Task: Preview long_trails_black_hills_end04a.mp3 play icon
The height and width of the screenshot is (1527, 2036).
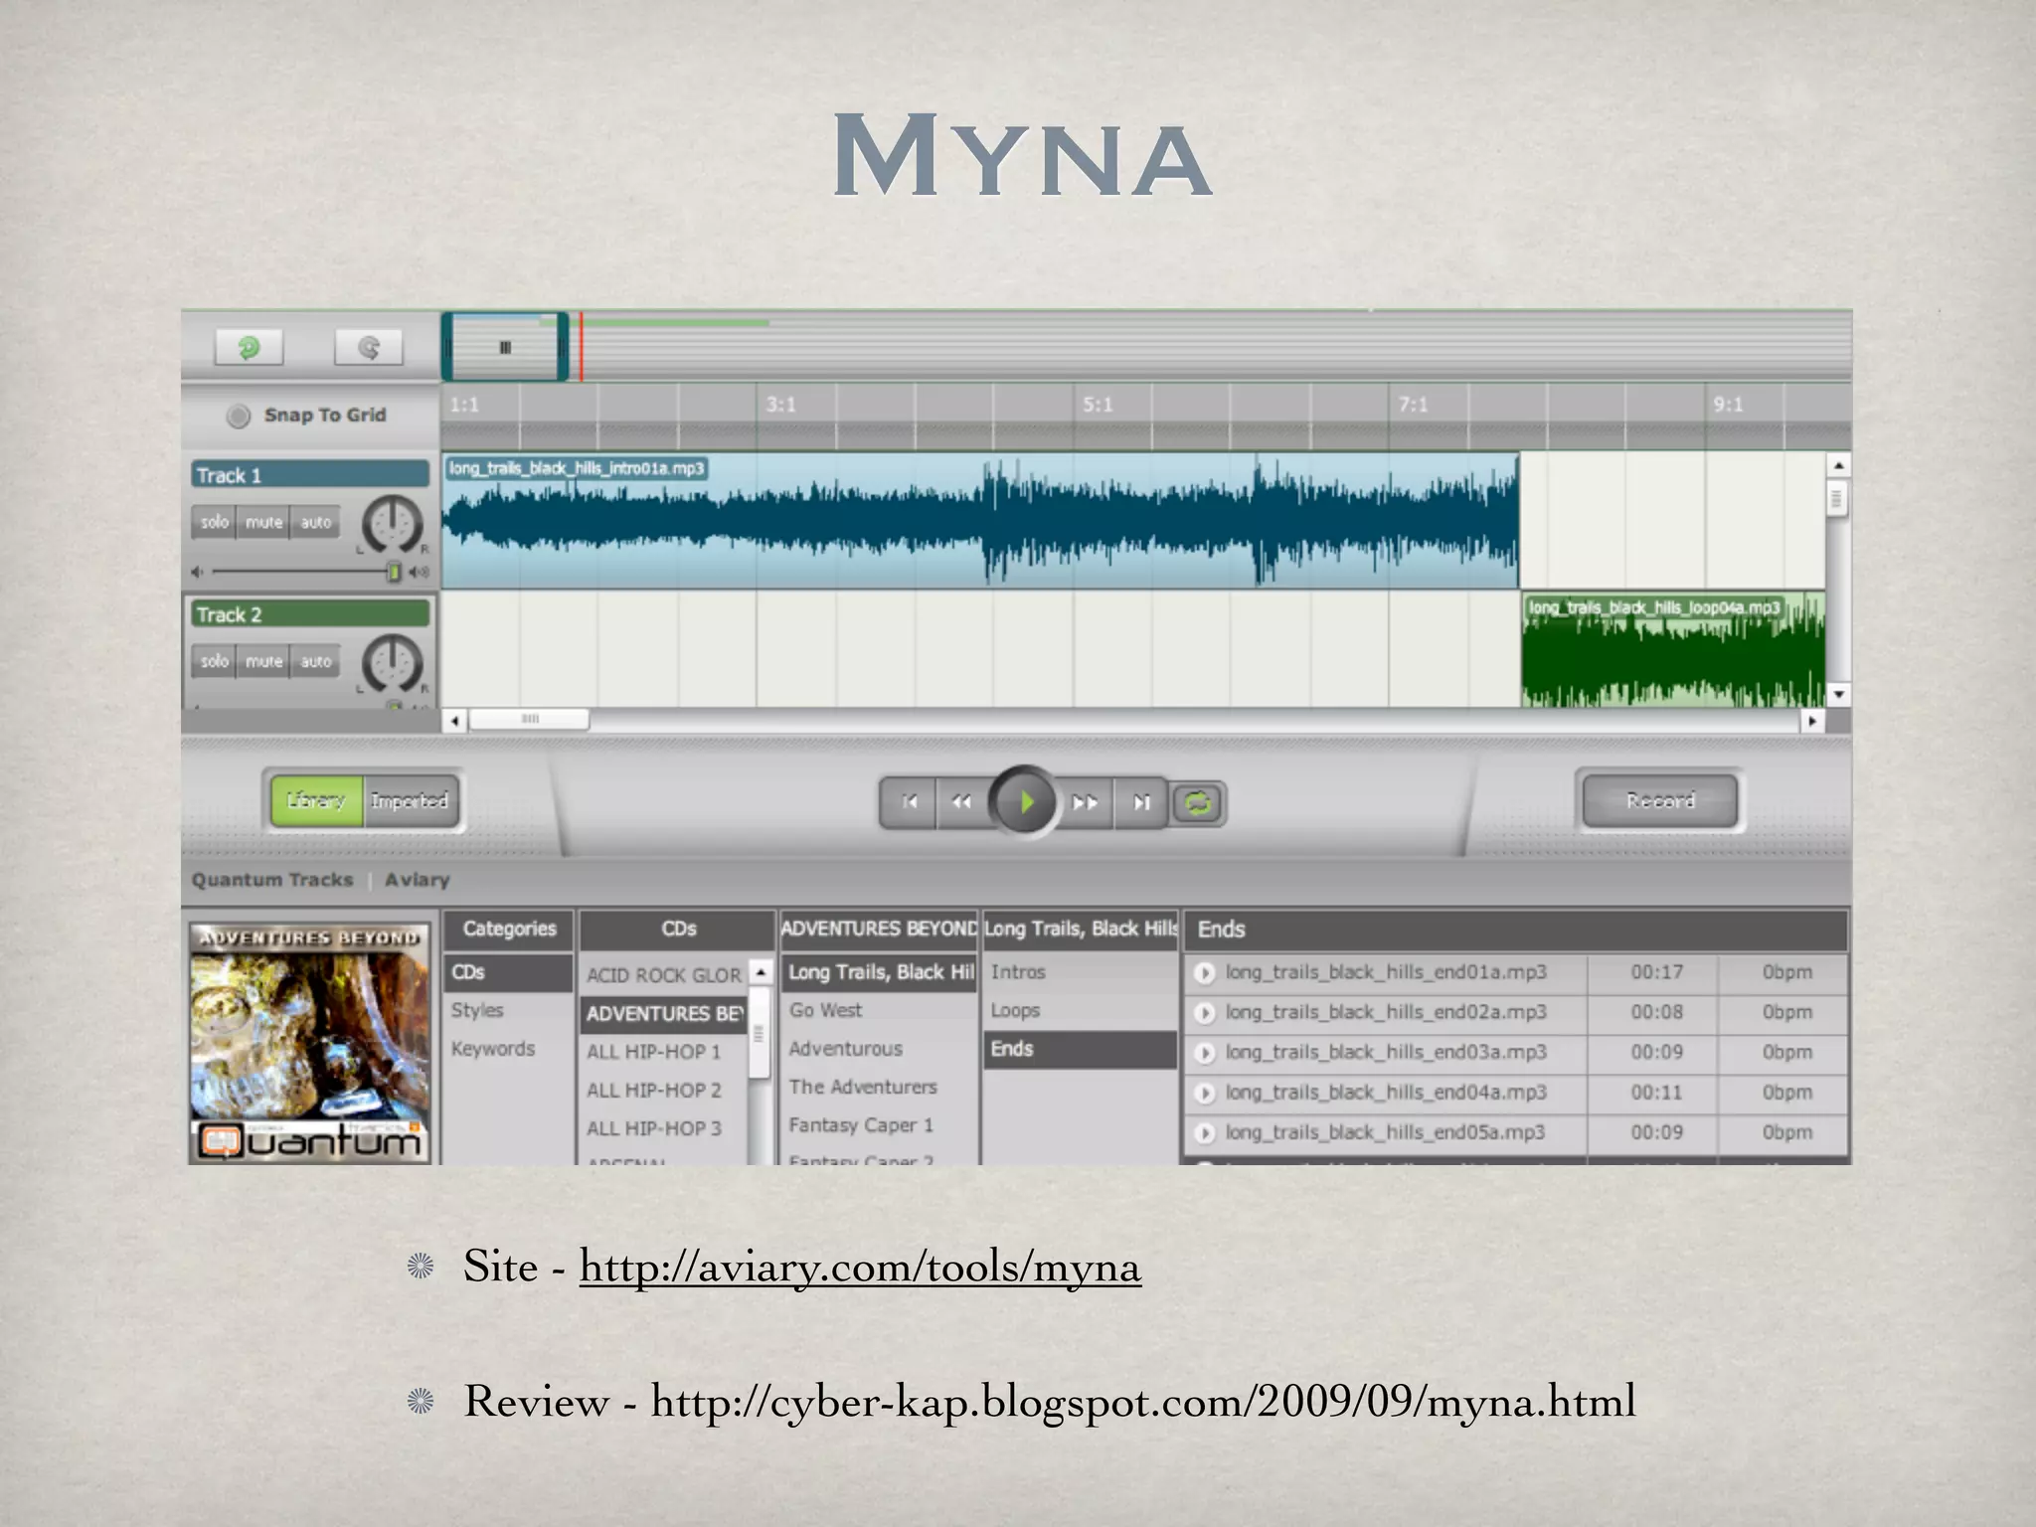Action: 1204,1094
